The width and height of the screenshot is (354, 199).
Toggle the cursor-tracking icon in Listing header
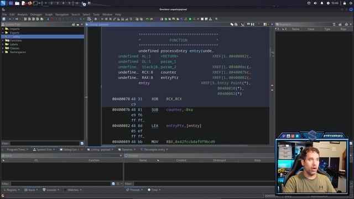[x=242, y=24]
